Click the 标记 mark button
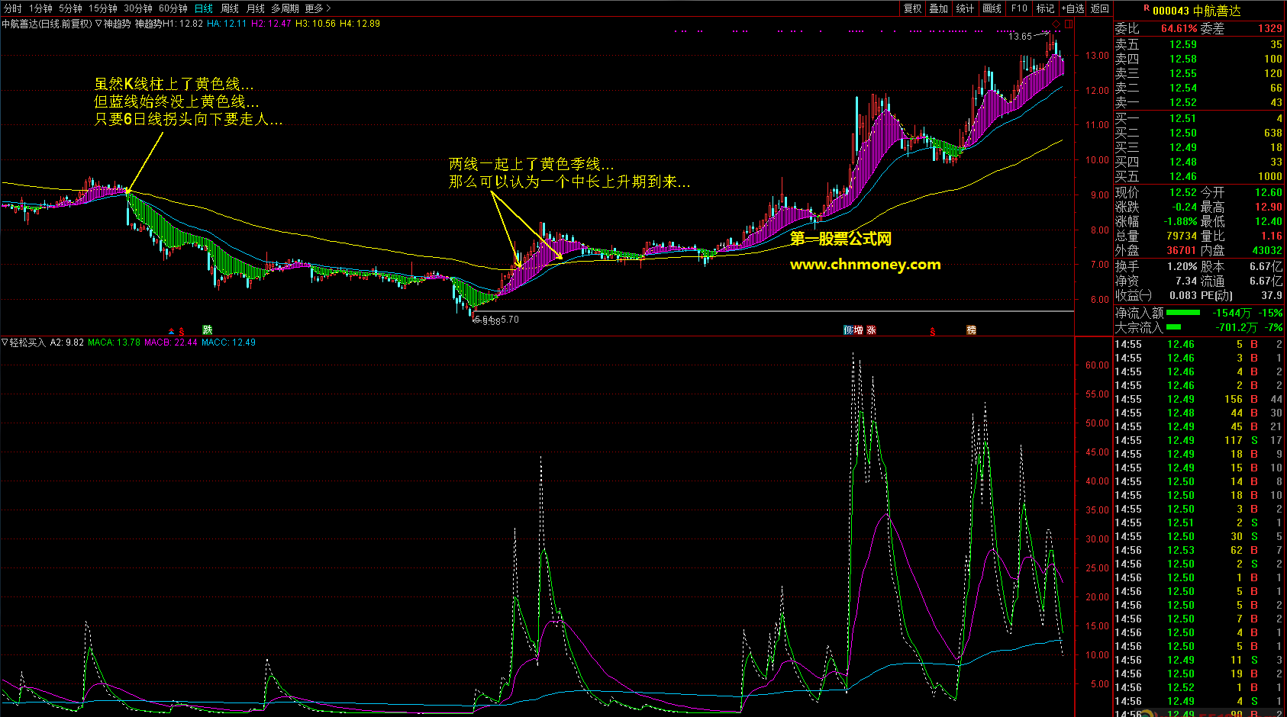 click(x=1045, y=8)
